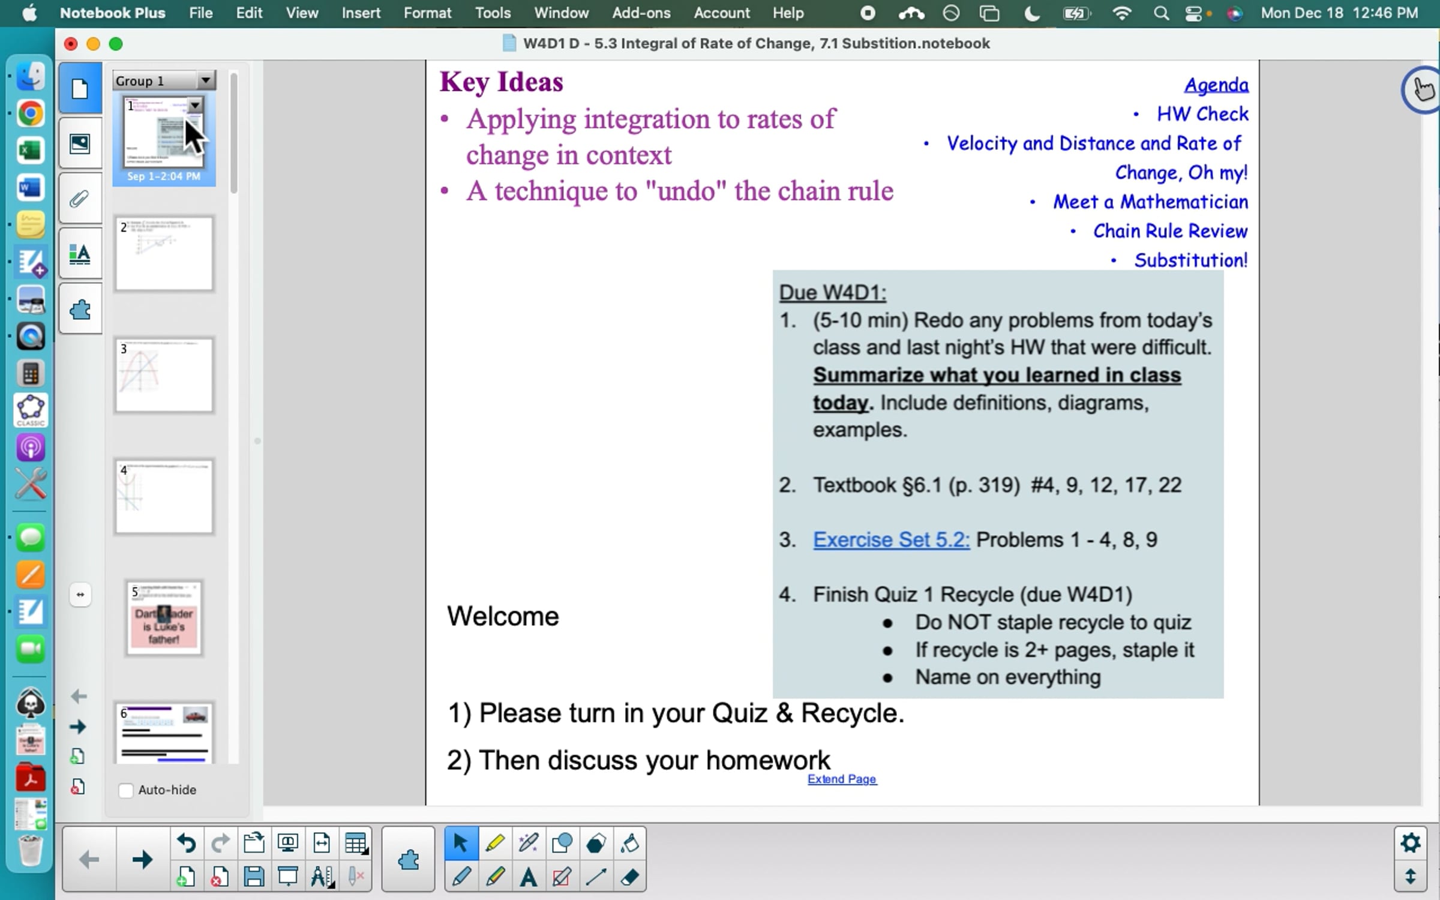Open the Group 1 dropdown
The image size is (1440, 900).
(x=205, y=80)
